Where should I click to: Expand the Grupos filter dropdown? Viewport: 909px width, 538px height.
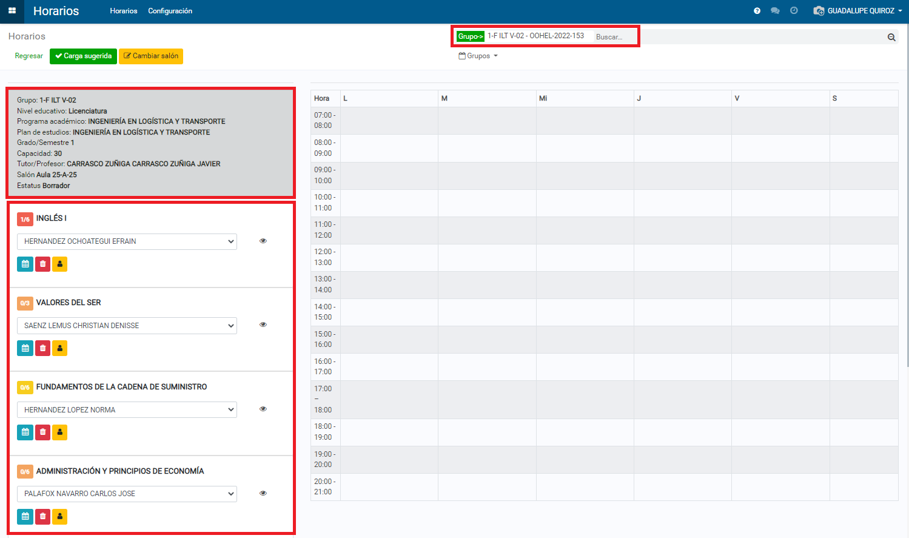click(478, 56)
